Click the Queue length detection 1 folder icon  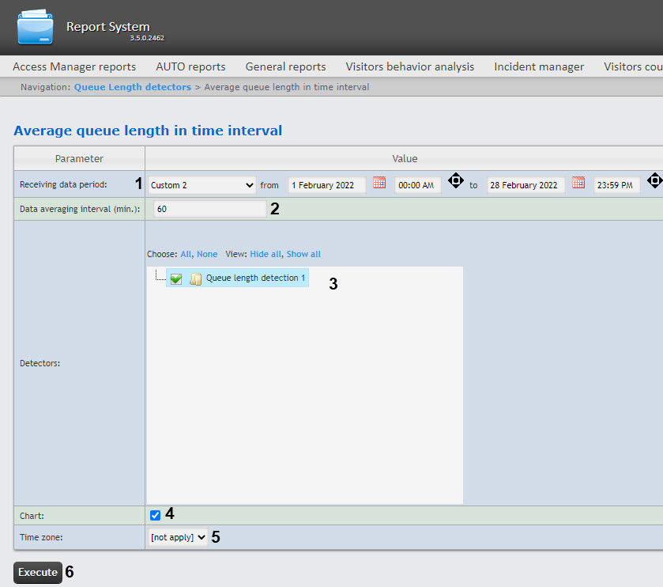click(x=195, y=279)
